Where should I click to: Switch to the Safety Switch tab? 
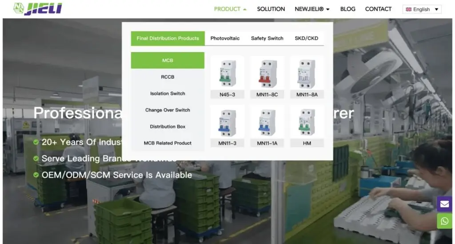click(x=267, y=38)
